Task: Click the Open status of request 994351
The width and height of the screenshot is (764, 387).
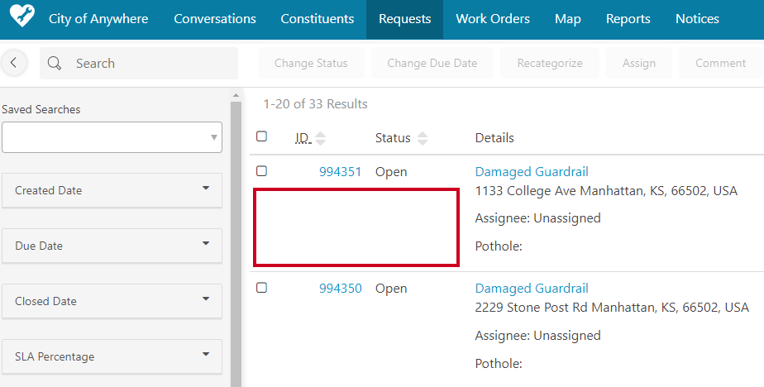Action: 391,172
